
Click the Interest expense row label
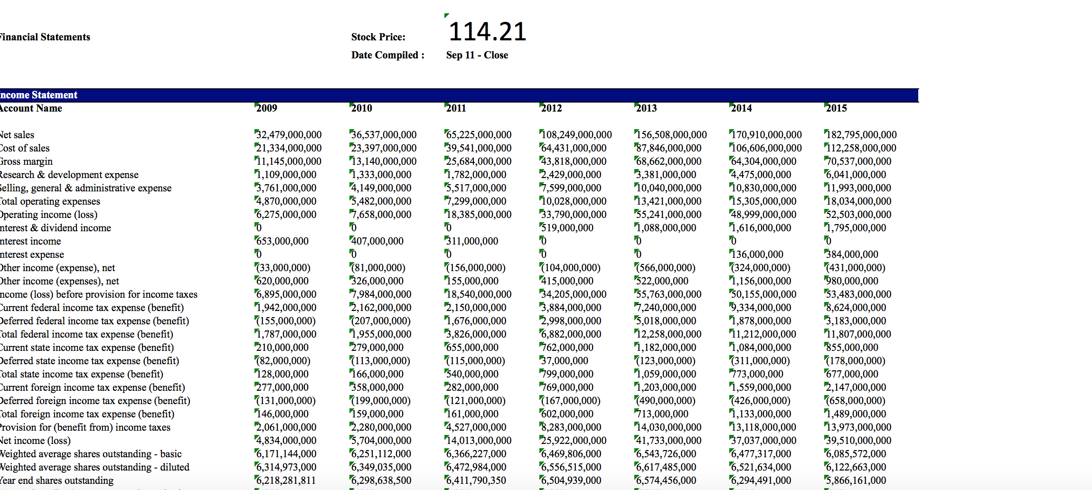tap(32, 254)
